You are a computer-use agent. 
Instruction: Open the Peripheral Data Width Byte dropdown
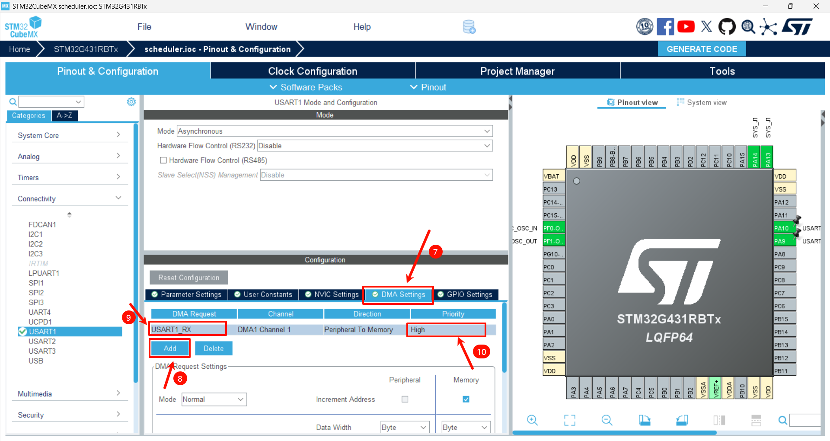pos(405,427)
